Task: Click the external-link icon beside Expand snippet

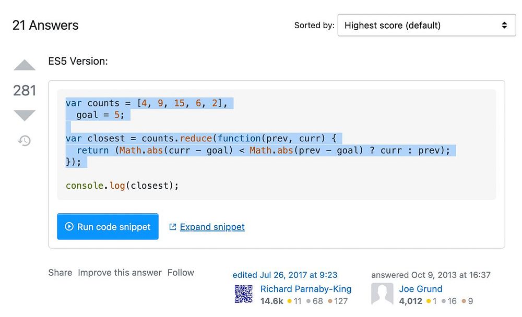Action: [173, 227]
